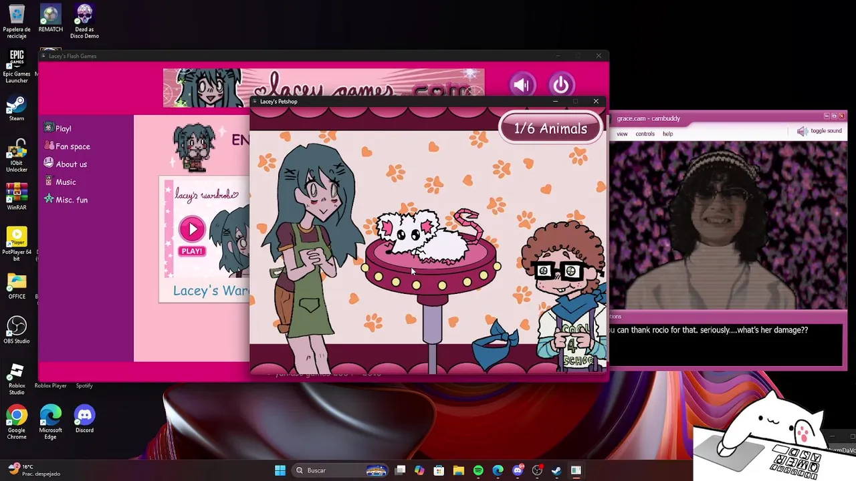Click the lacey games banner logo
This screenshot has height=481, width=856.
[323, 88]
